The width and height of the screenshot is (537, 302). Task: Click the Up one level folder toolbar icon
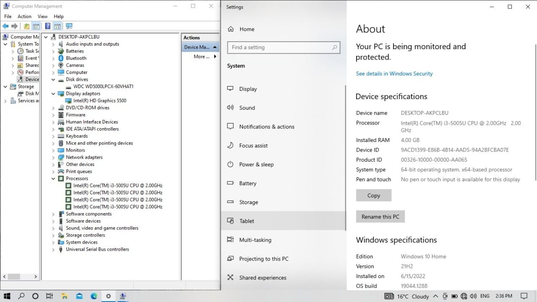pos(27,26)
